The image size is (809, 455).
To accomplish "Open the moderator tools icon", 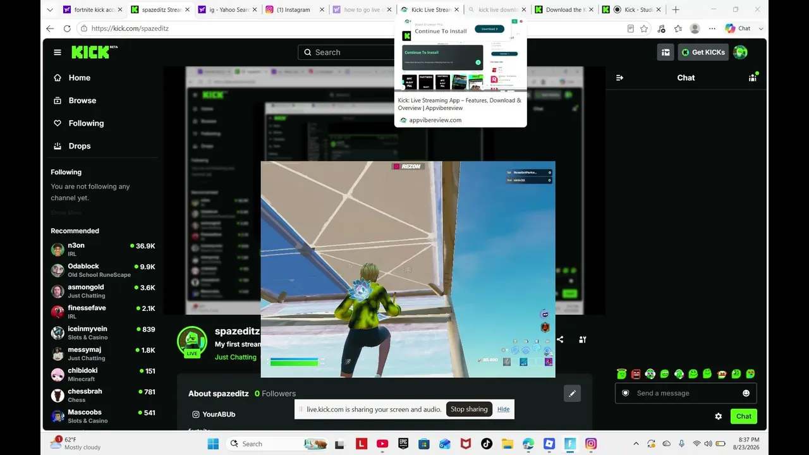I will click(582, 339).
